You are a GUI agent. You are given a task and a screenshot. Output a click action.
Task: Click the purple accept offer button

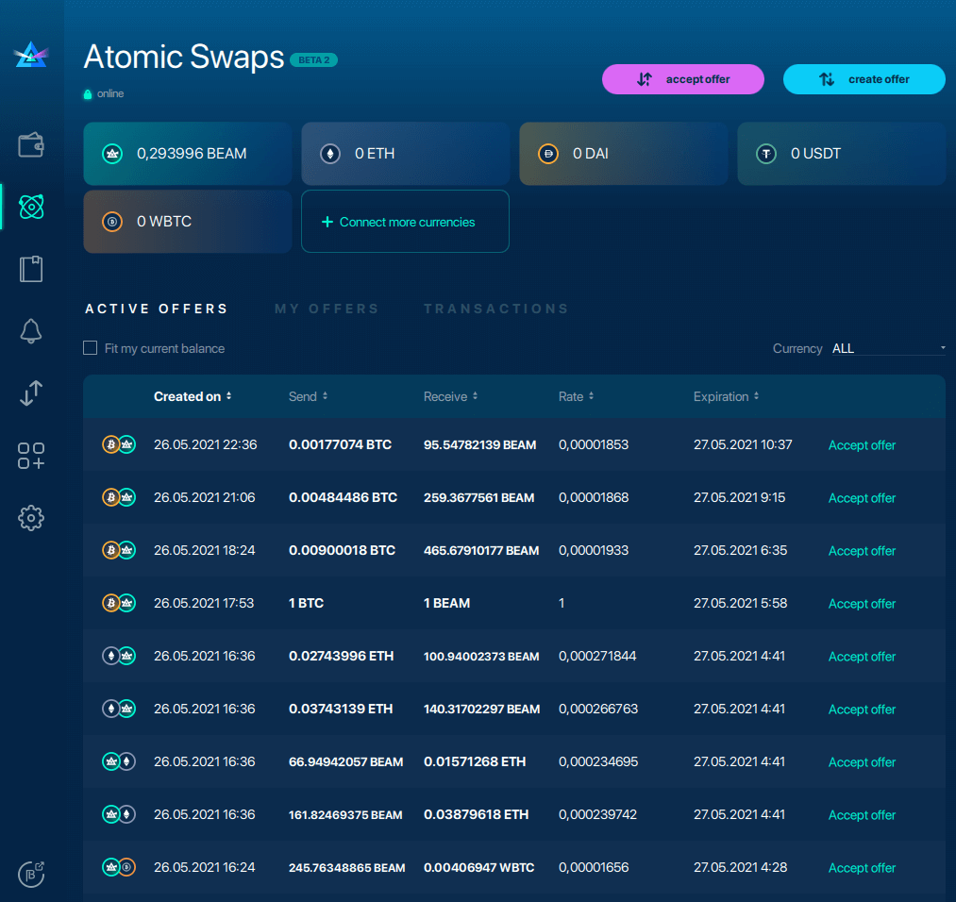click(682, 79)
